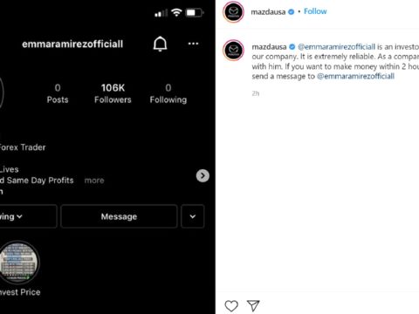Tap the gray right-arrow circle button
The width and height of the screenshot is (419, 314).
pos(203,175)
